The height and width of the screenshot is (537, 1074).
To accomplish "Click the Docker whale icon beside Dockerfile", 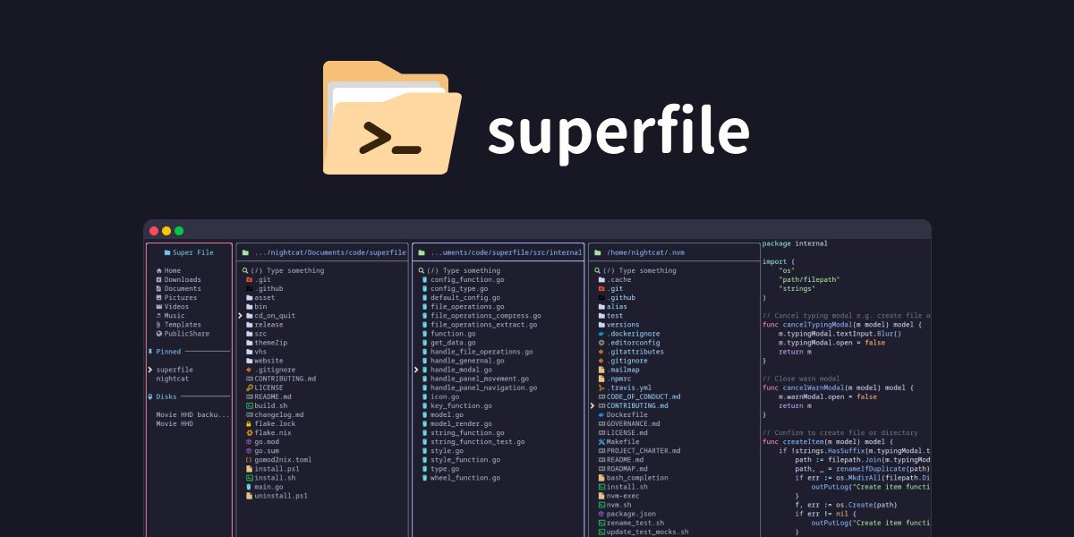I will pos(601,414).
